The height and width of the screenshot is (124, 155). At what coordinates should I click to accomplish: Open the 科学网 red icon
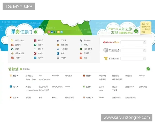[35, 41]
